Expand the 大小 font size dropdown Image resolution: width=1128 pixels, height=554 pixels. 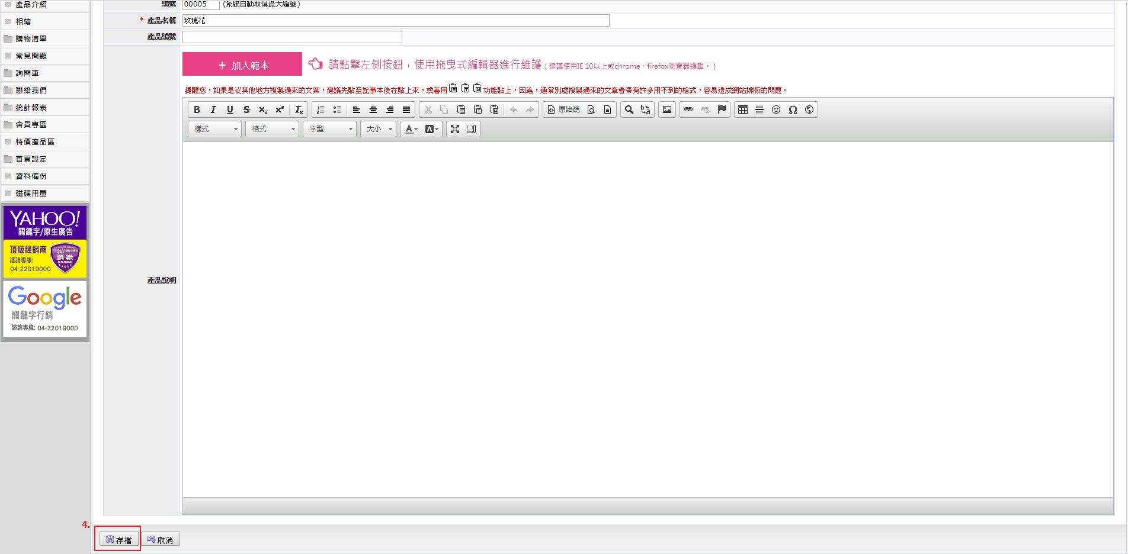(x=378, y=129)
